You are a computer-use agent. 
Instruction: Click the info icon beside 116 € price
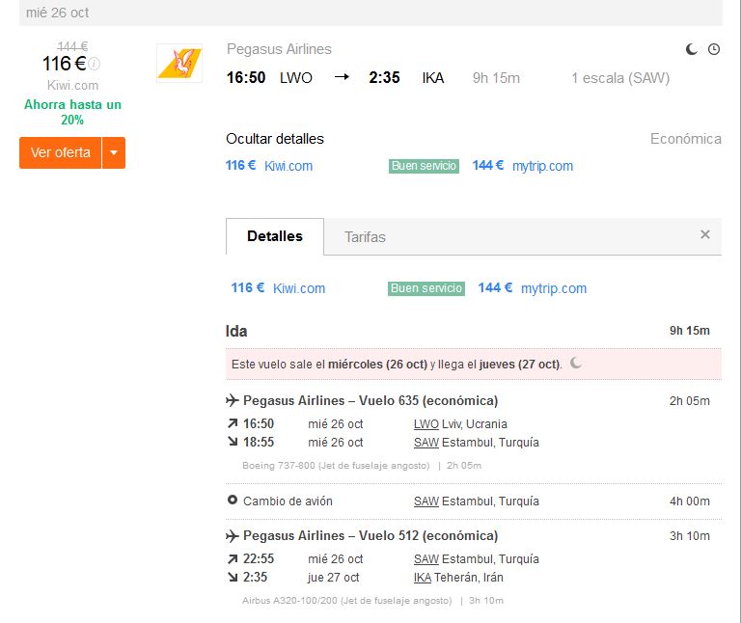coord(95,64)
